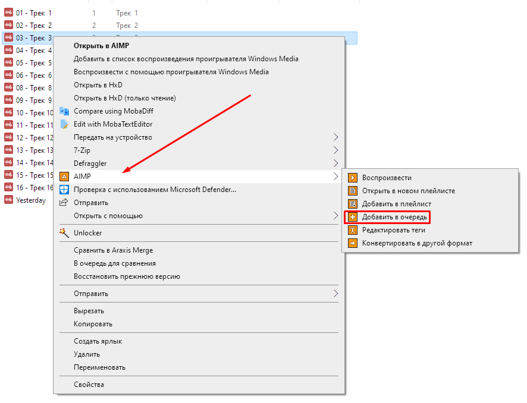
Task: Click the audio file icon of 12 - Трек 12
Action: [8, 137]
